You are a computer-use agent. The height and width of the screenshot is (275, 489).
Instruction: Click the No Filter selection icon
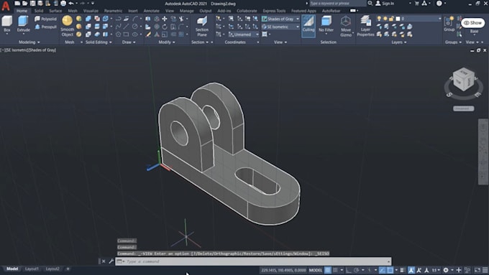pos(326,24)
